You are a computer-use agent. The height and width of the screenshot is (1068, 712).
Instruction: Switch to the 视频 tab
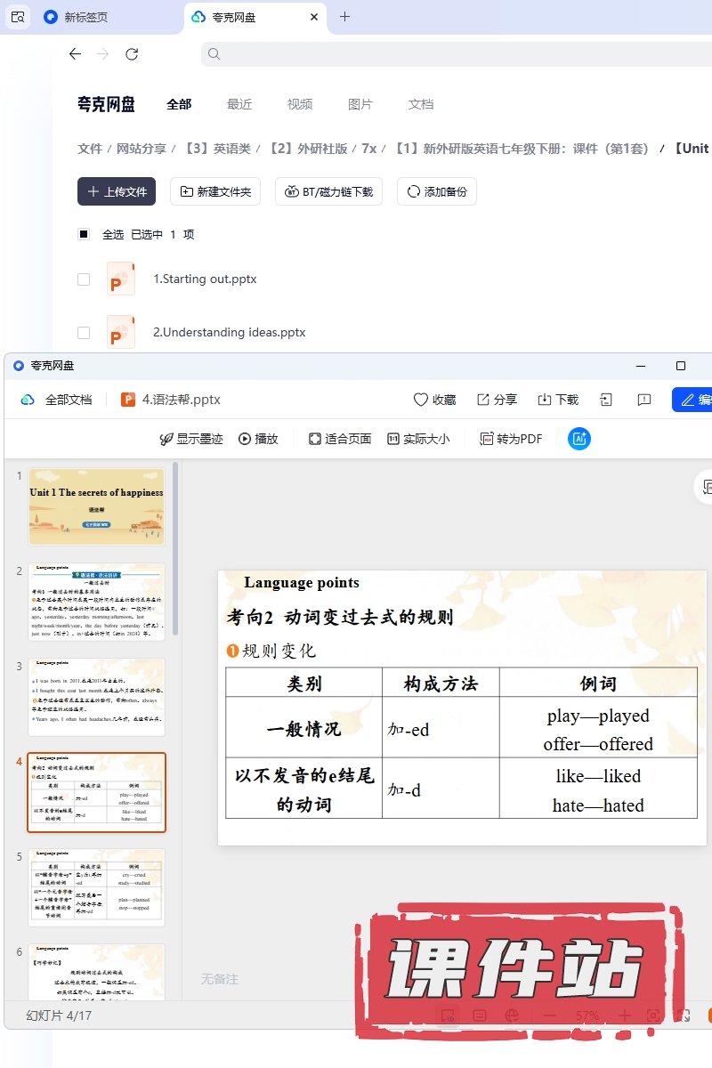[300, 104]
